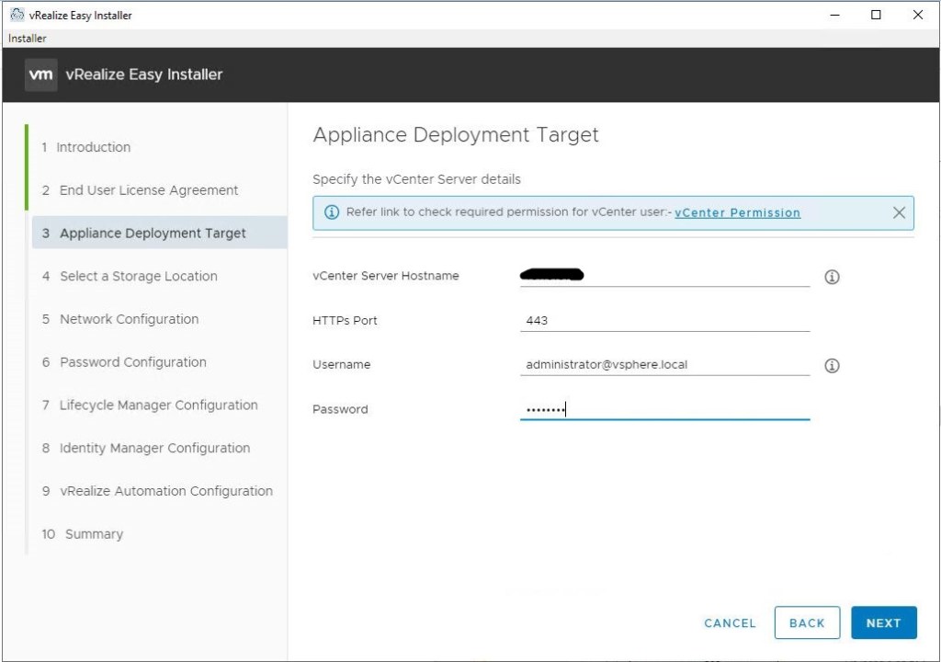The image size is (941, 662).
Task: Select End User License Agreement step
Action: pos(148,190)
